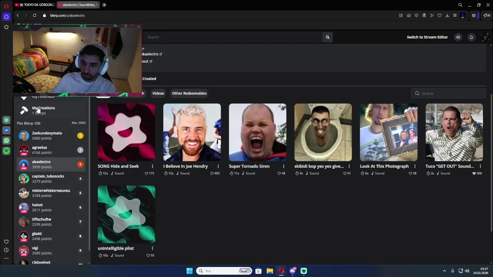
Task: Open the heart icon in the lower sidebar
Action: (x=6, y=242)
